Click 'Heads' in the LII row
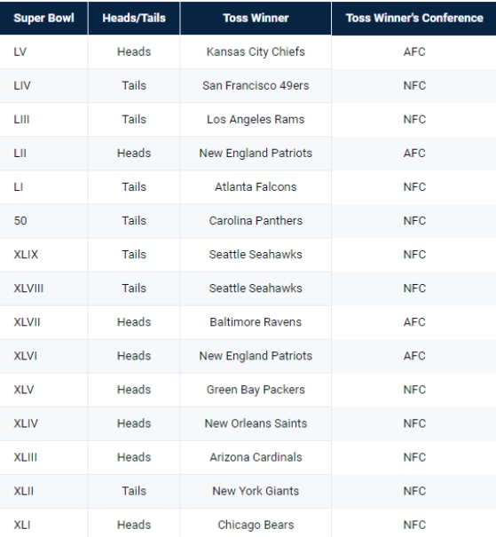 (x=134, y=153)
